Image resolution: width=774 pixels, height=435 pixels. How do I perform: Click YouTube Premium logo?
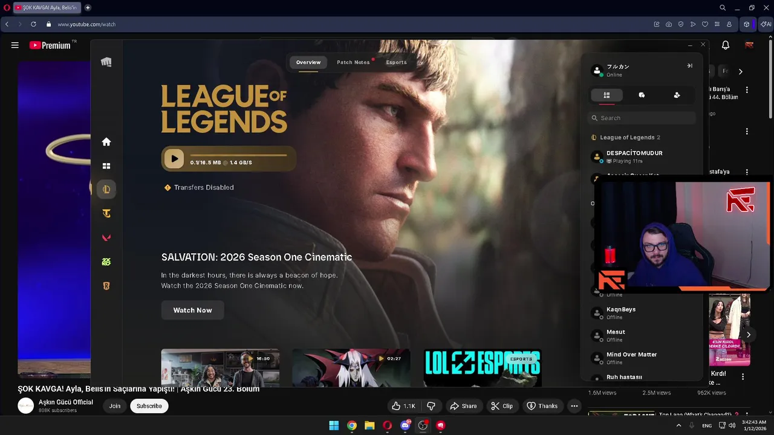pyautogui.click(x=50, y=45)
